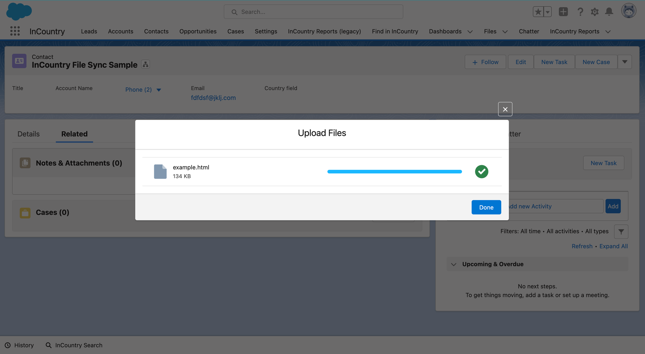The height and width of the screenshot is (354, 645).
Task: Open the Settings navigation tab
Action: tap(266, 31)
